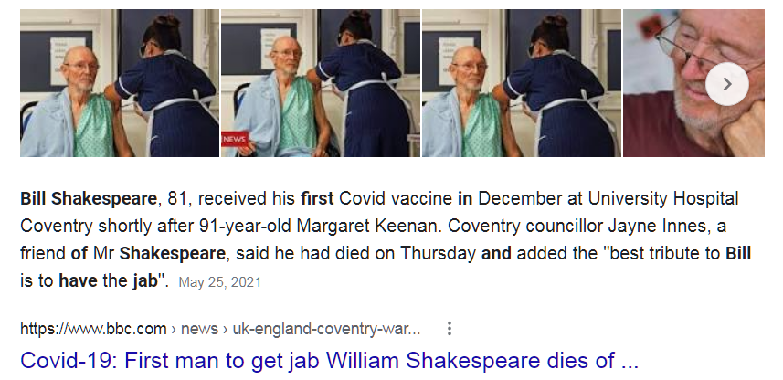
Task: Click the 'news' breadcrumb segment
Action: point(199,329)
